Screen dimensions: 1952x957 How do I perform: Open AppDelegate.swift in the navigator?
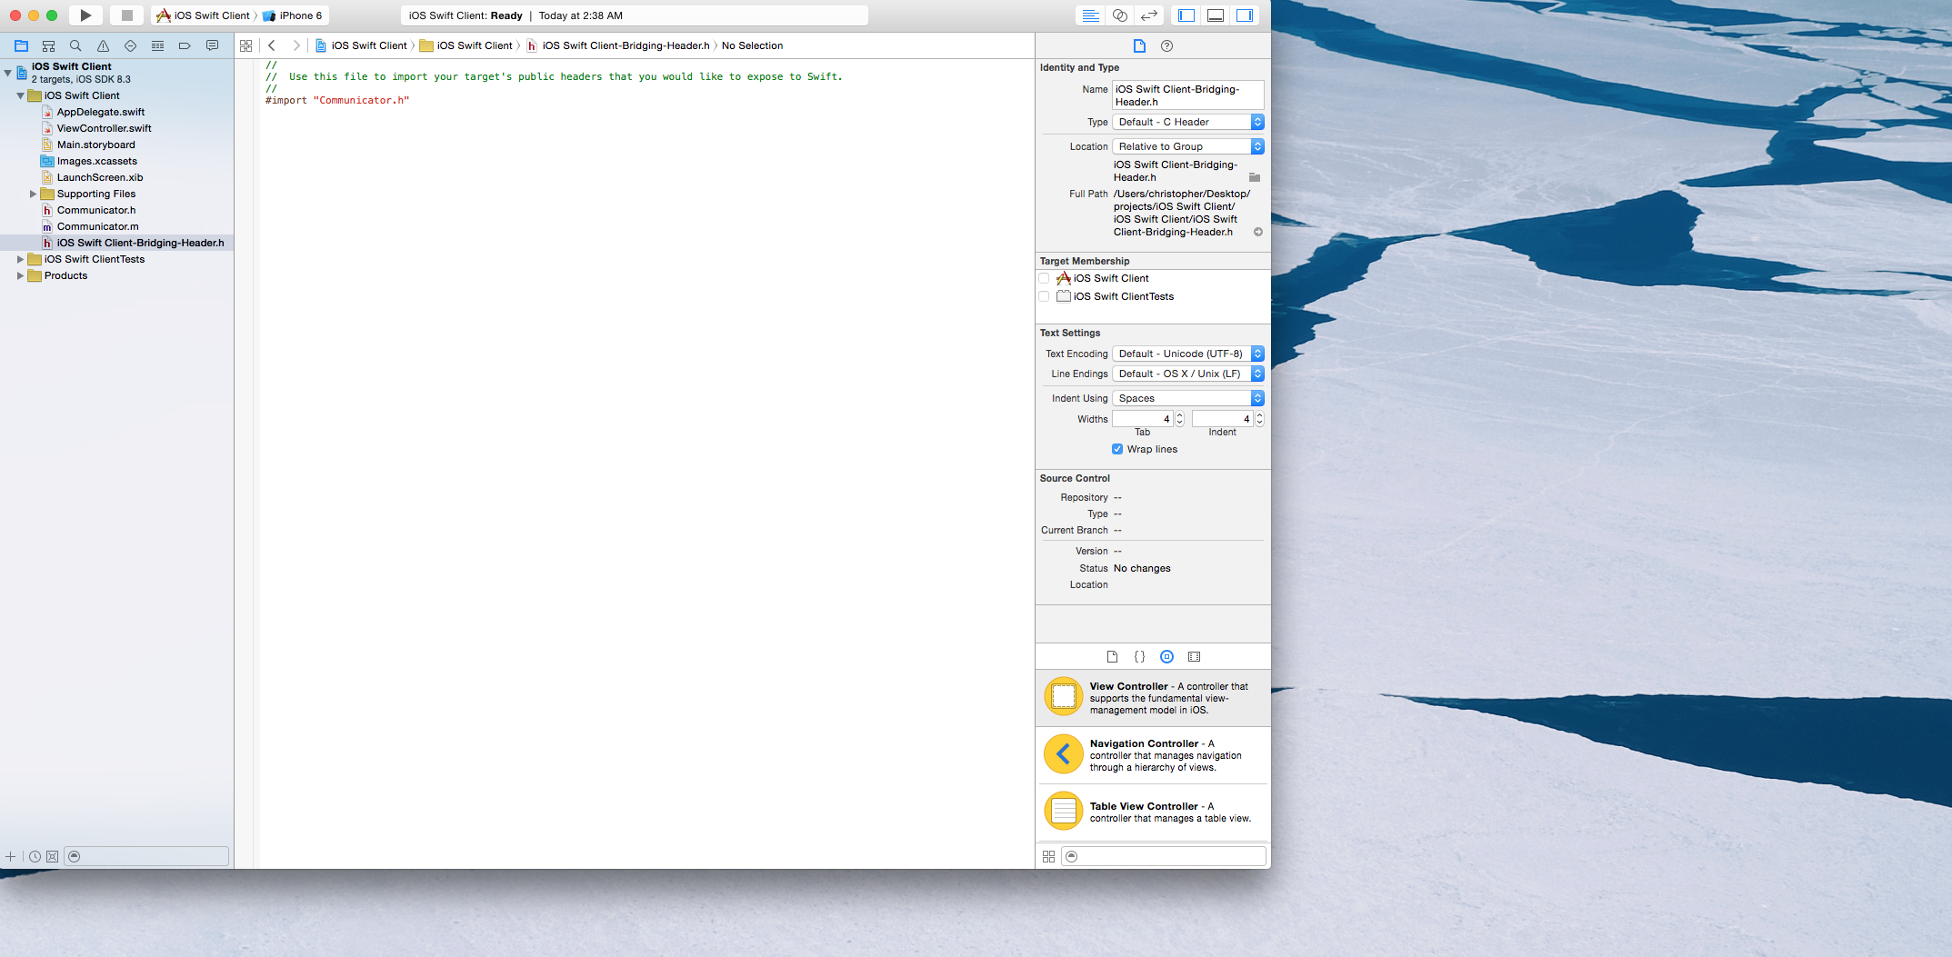click(101, 112)
